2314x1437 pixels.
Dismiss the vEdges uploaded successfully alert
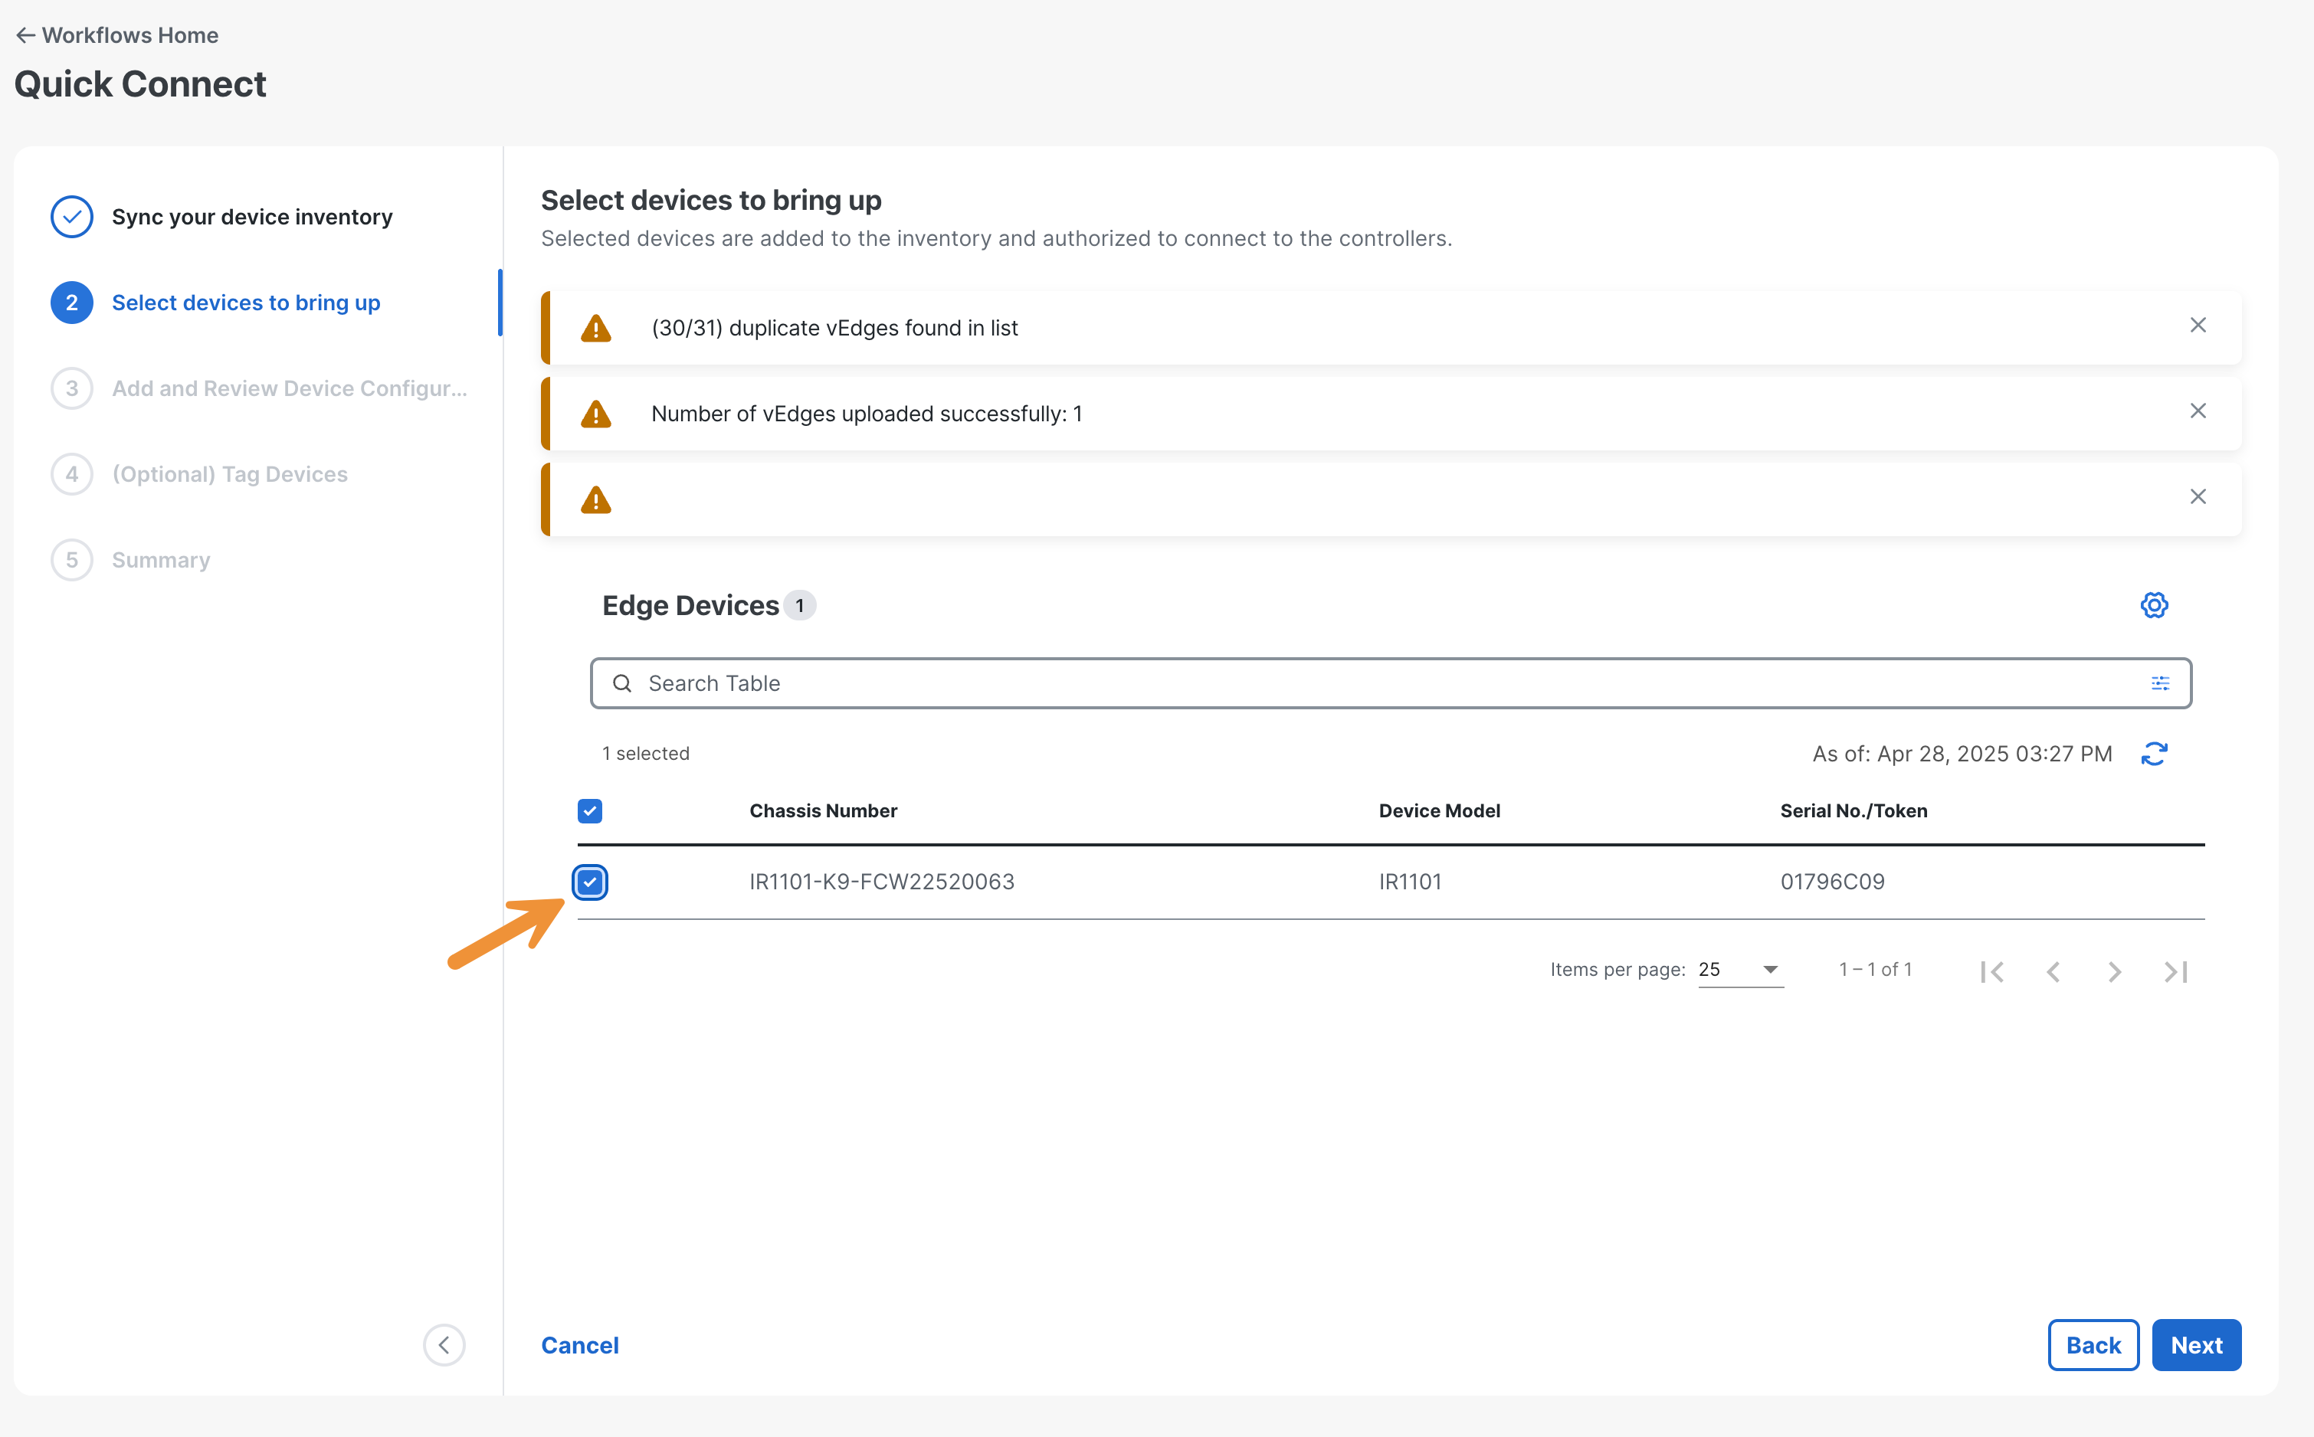pos(2198,411)
